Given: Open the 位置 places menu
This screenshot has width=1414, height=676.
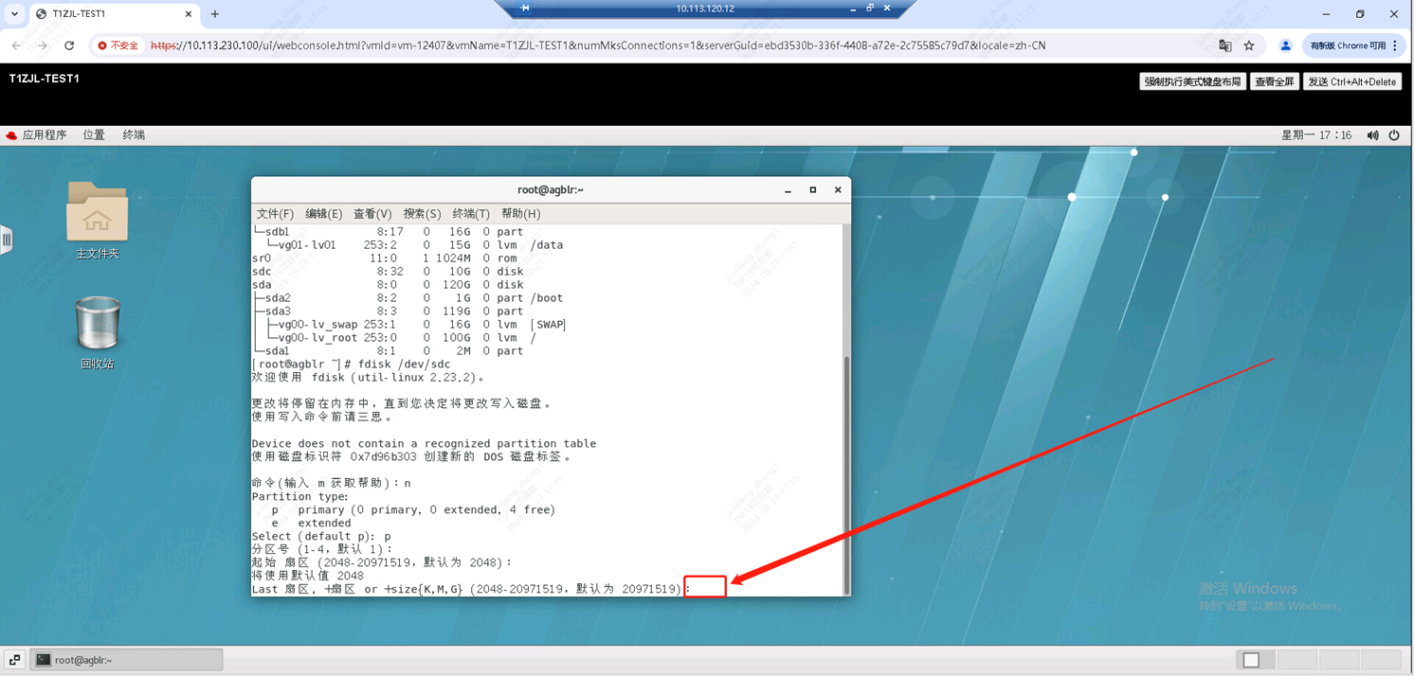Looking at the screenshot, I should pos(94,135).
